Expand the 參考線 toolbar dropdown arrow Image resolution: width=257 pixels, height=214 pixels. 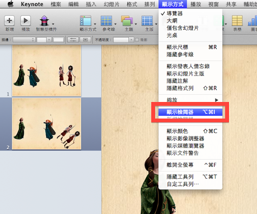pos(115,24)
